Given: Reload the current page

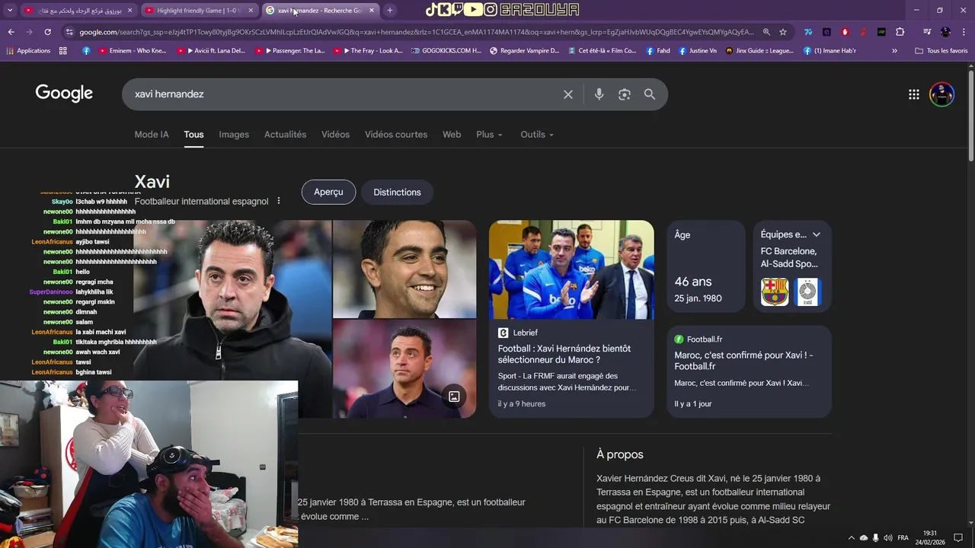Looking at the screenshot, I should (47, 32).
